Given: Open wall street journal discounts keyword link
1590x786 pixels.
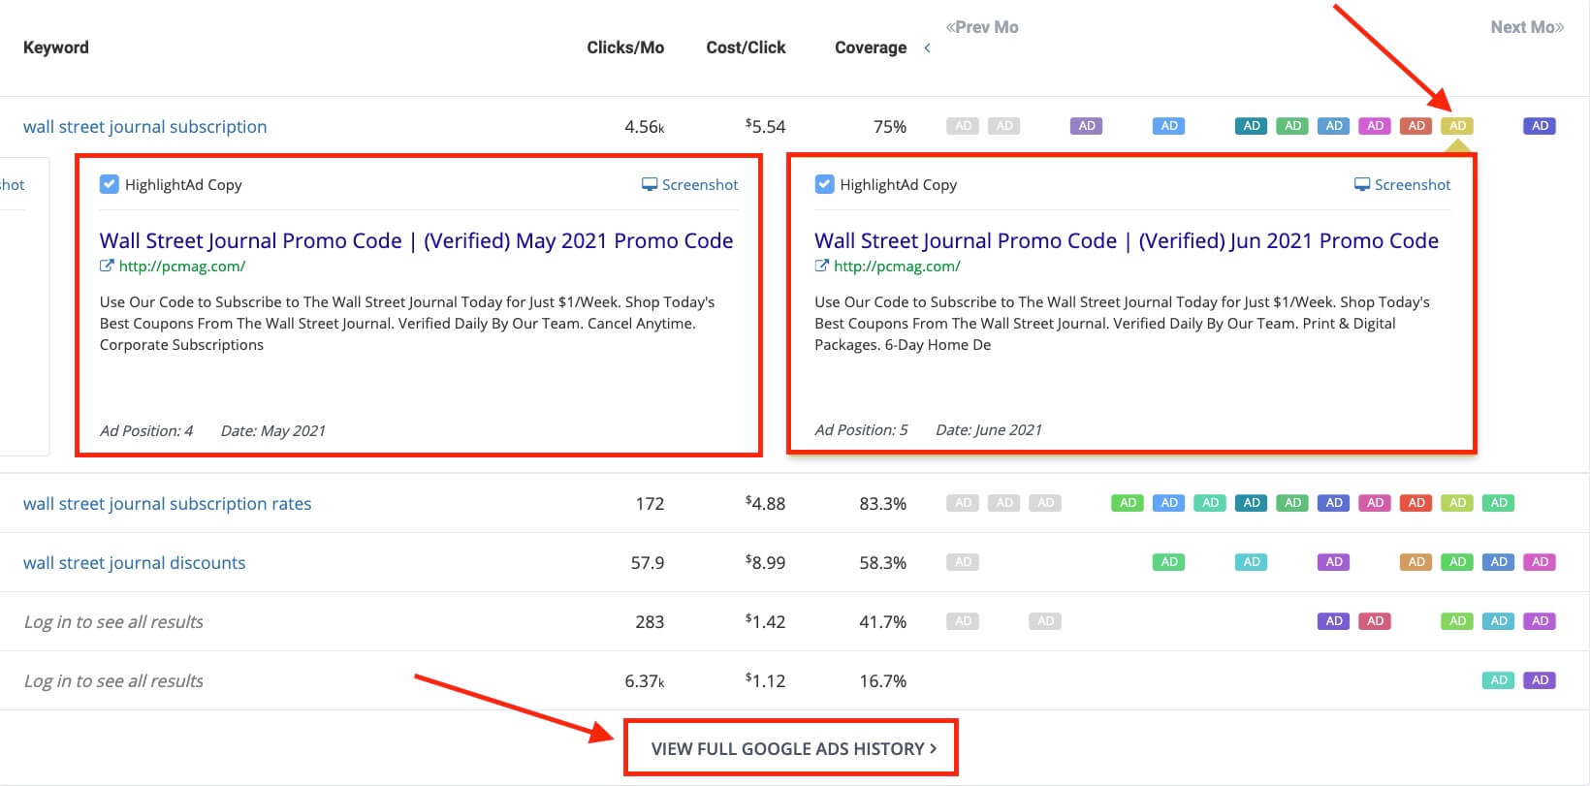Looking at the screenshot, I should tap(134, 563).
